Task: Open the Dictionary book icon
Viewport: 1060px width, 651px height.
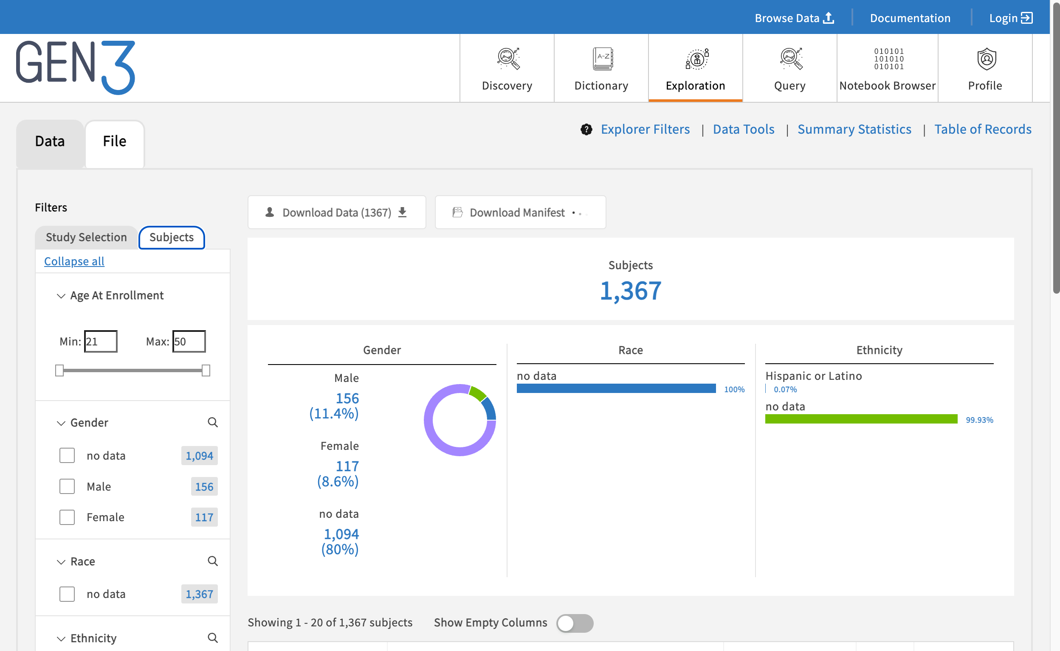Action: pos(602,59)
